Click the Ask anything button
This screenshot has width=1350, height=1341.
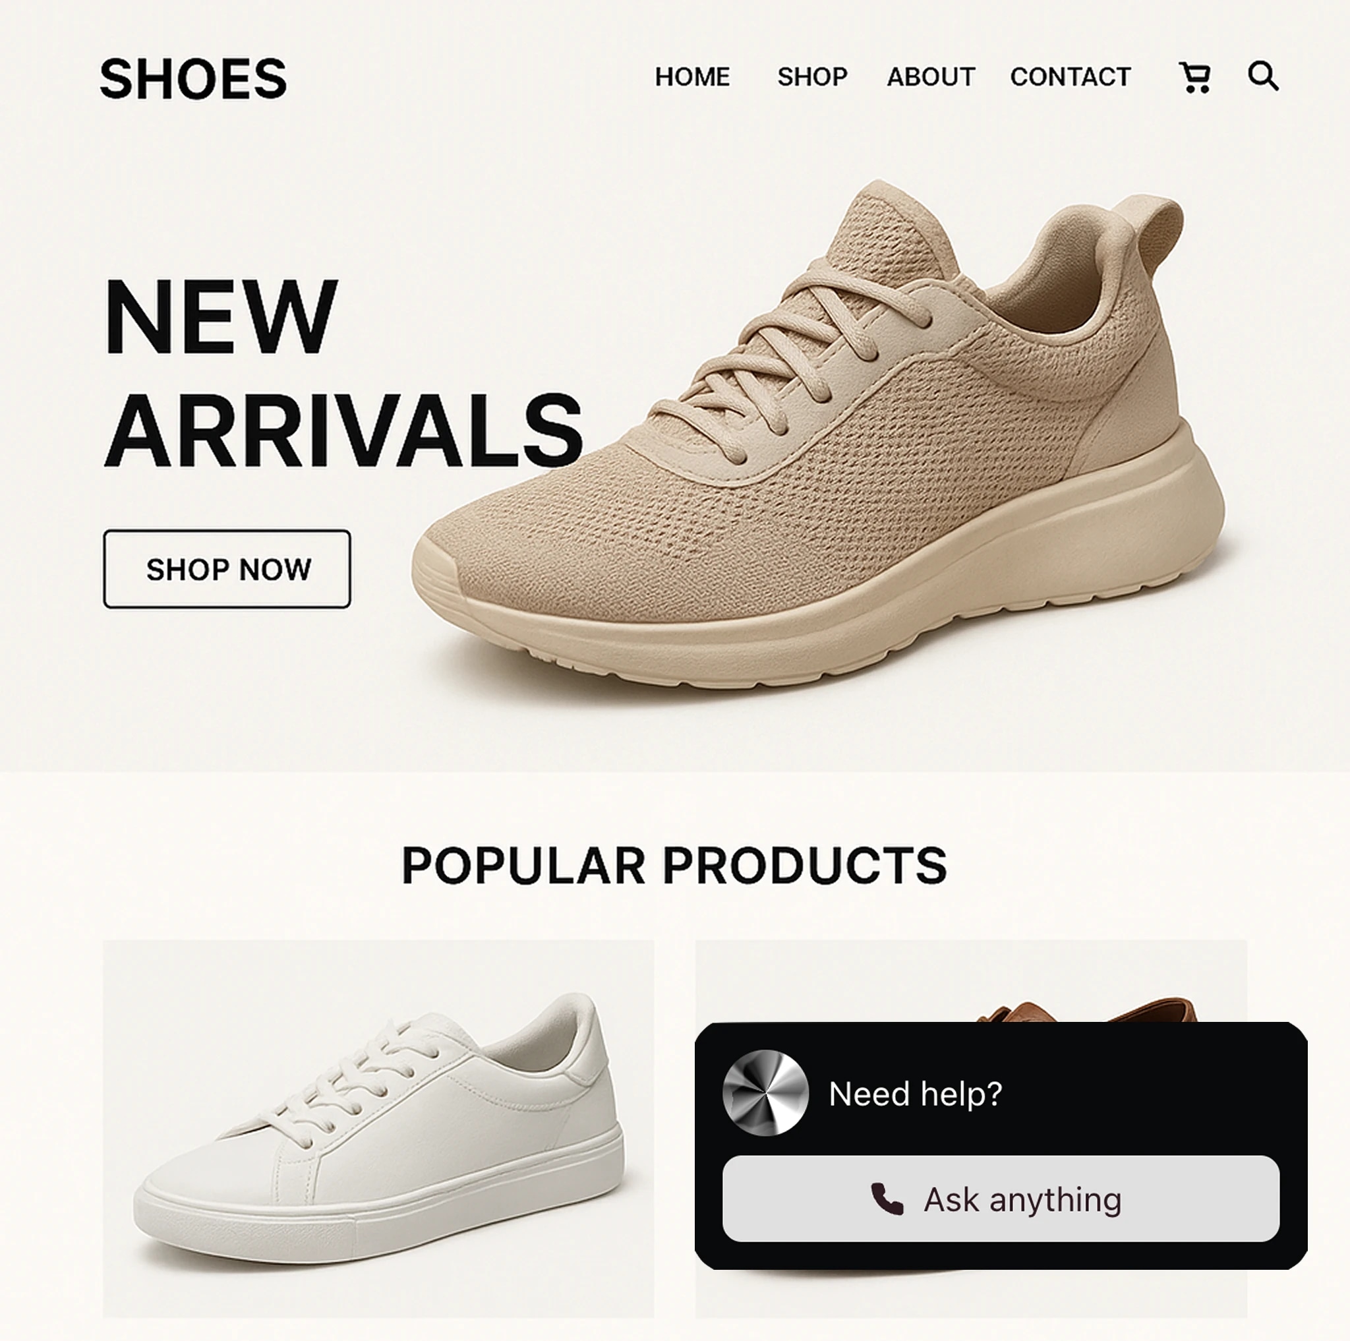click(1001, 1199)
